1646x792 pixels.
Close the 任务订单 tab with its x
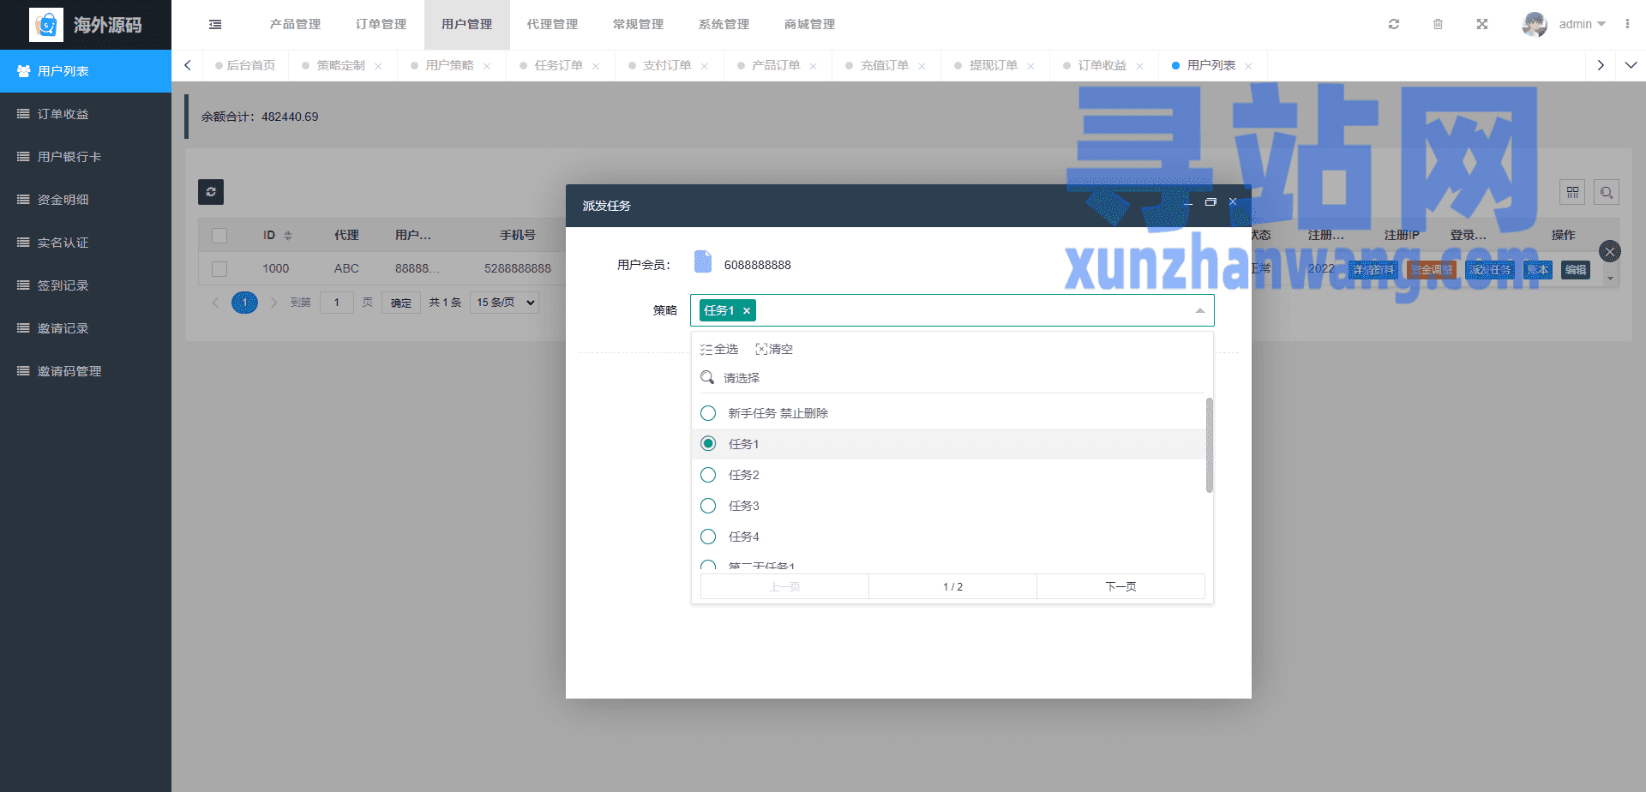(596, 66)
